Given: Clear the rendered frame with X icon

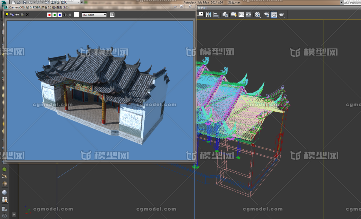Looking at the screenshot, I should 27,15.
